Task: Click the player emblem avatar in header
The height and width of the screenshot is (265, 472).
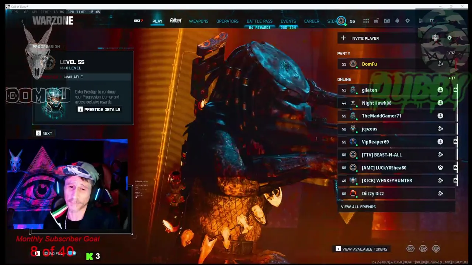Action: (x=341, y=21)
